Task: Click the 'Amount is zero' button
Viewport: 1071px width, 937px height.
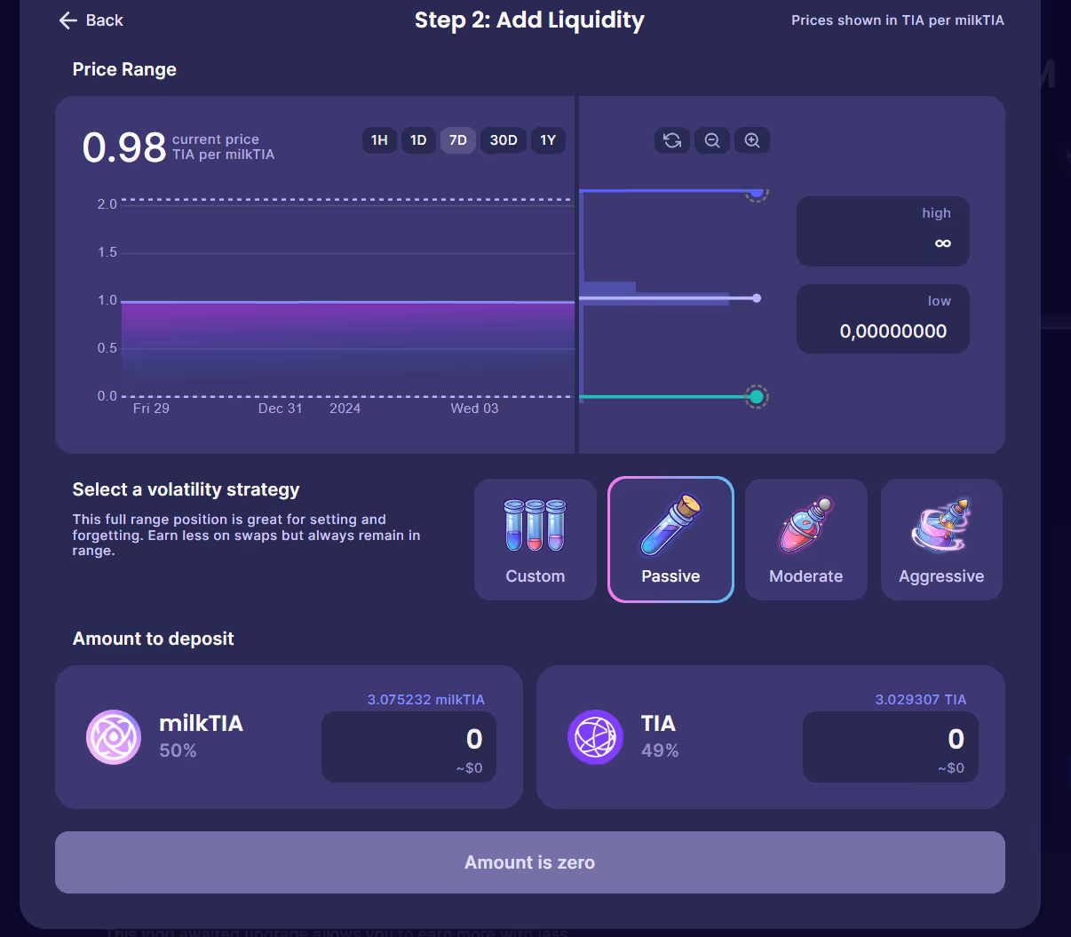Action: [529, 862]
